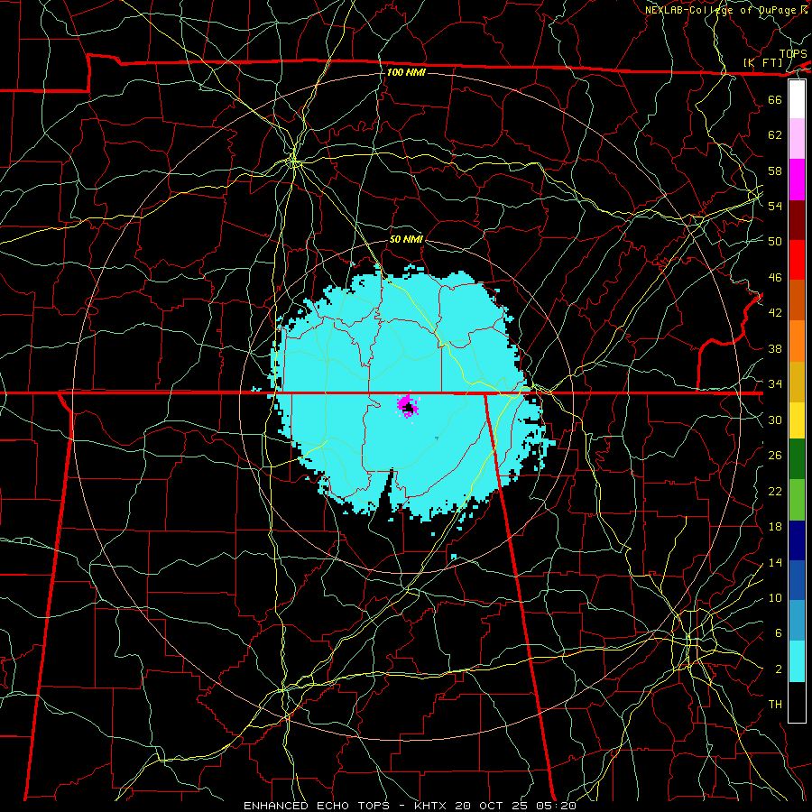Click the 'NEXLAB-College of DuPage' credit text
This screenshot has width=812, height=812.
pos(721,10)
